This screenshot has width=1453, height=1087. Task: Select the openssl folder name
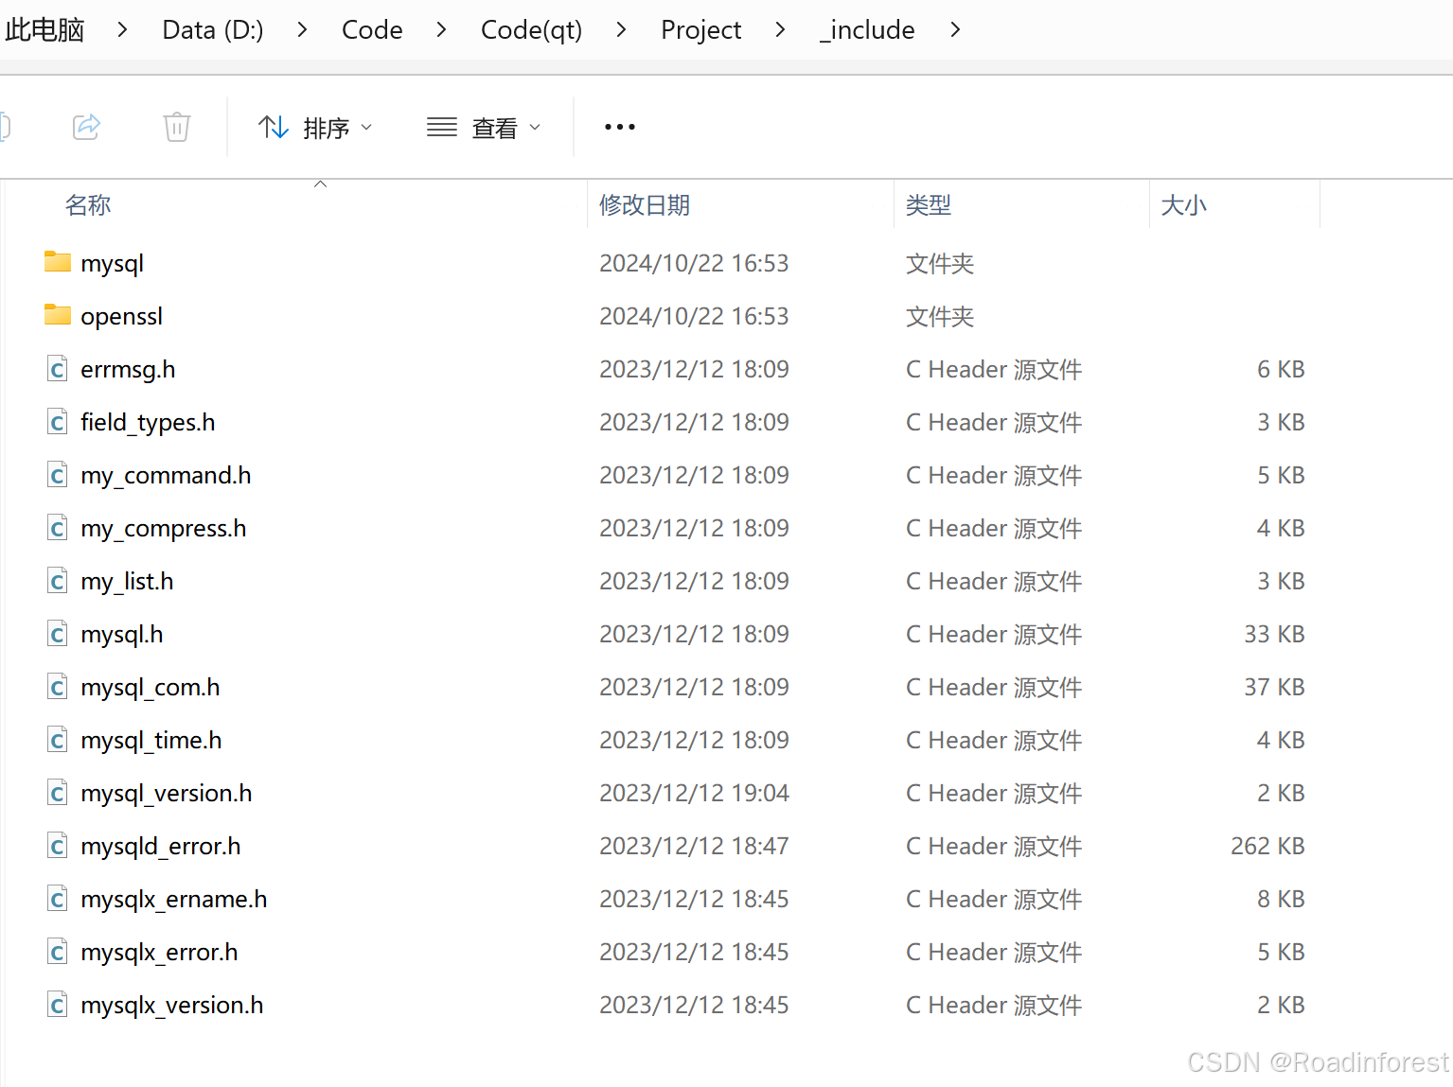pyautogui.click(x=122, y=316)
